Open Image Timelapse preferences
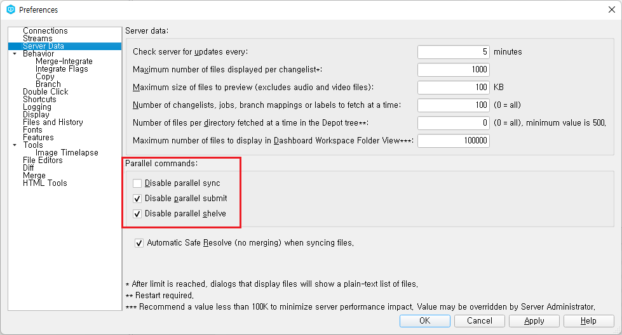The width and height of the screenshot is (622, 335). pyautogui.click(x=67, y=153)
